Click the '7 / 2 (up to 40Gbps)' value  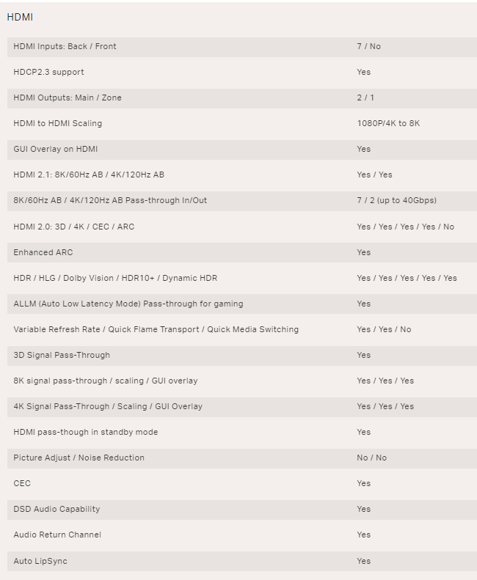397,200
